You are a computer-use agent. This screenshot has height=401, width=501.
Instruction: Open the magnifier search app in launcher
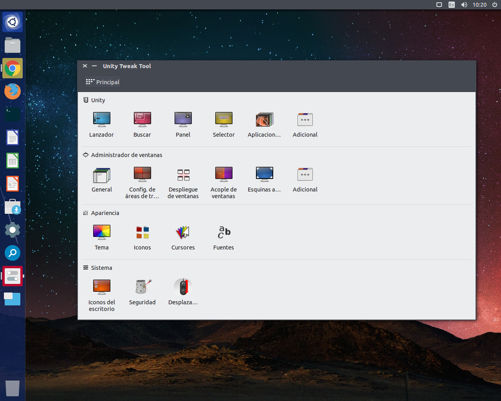(x=13, y=253)
